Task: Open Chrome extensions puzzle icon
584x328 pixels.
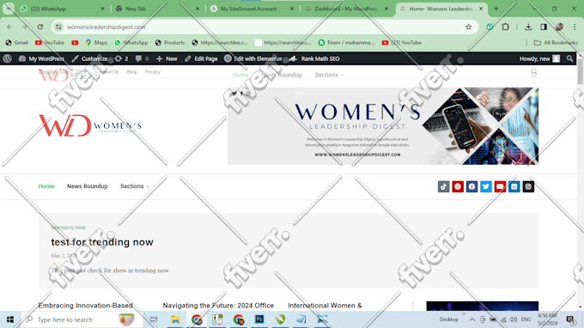Action: coord(505,27)
